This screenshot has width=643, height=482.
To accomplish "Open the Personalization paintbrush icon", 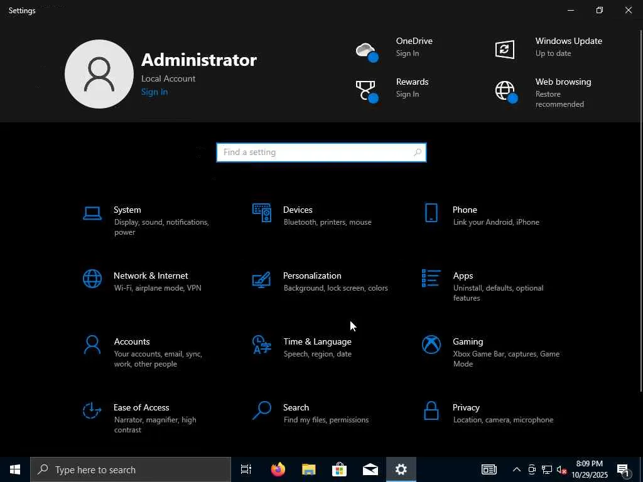I will 262,279.
